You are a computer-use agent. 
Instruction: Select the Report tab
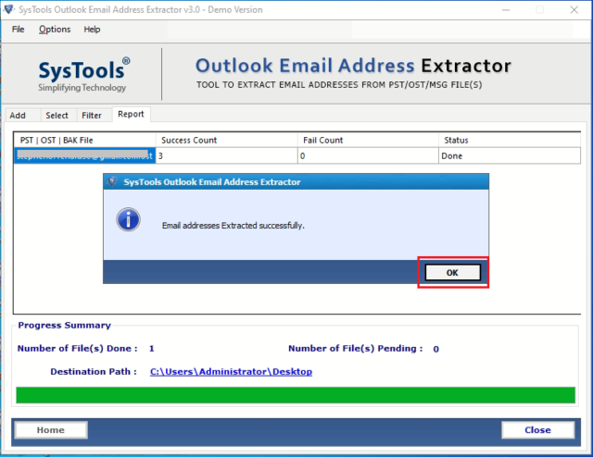pyautogui.click(x=131, y=114)
